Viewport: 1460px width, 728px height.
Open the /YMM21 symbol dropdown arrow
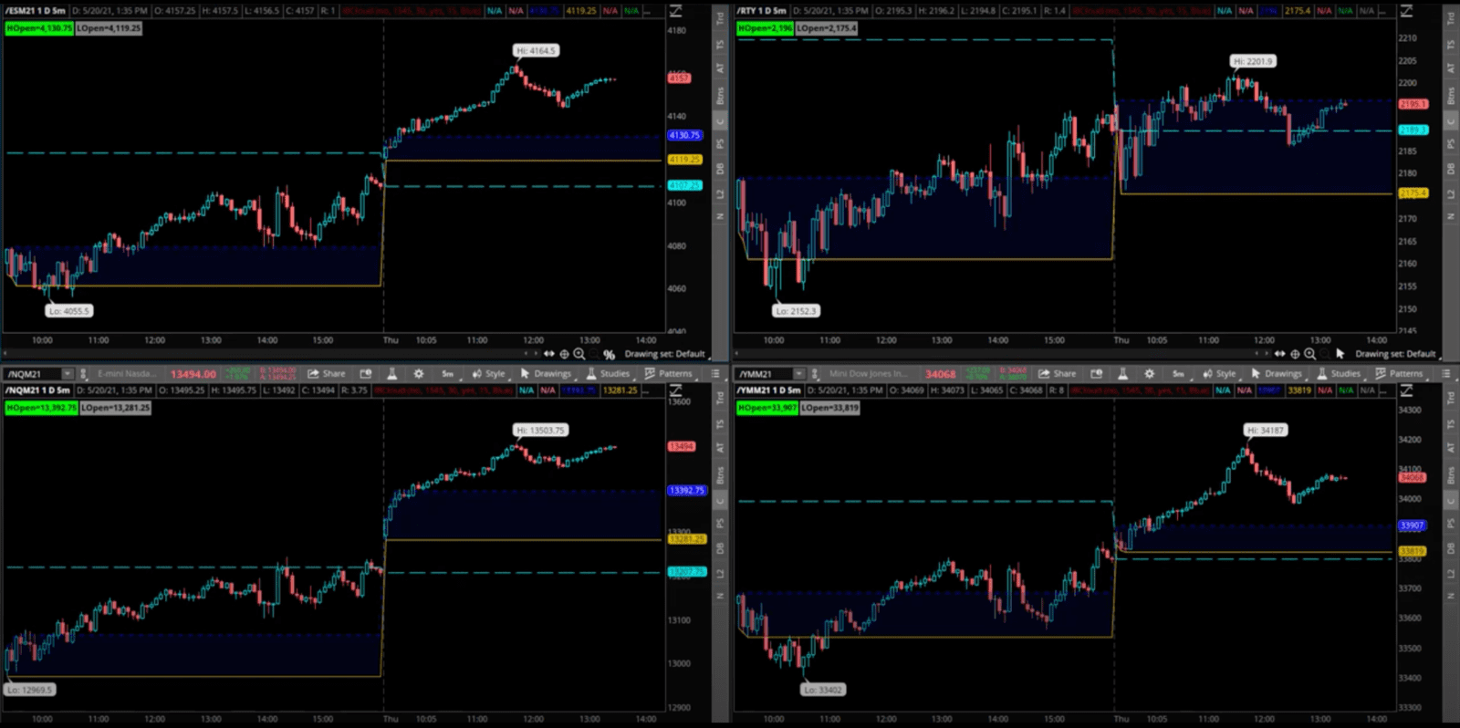[x=798, y=374]
